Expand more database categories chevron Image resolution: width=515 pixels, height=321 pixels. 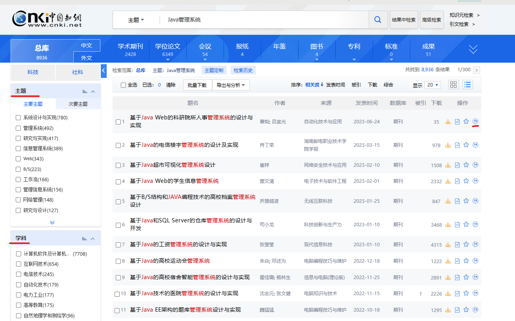tap(473, 49)
